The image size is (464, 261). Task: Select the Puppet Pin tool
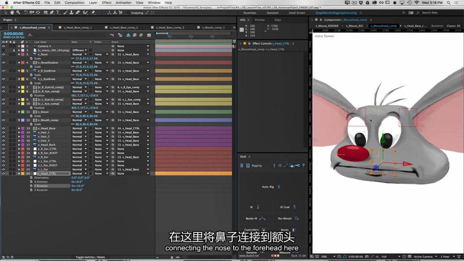[93, 12]
